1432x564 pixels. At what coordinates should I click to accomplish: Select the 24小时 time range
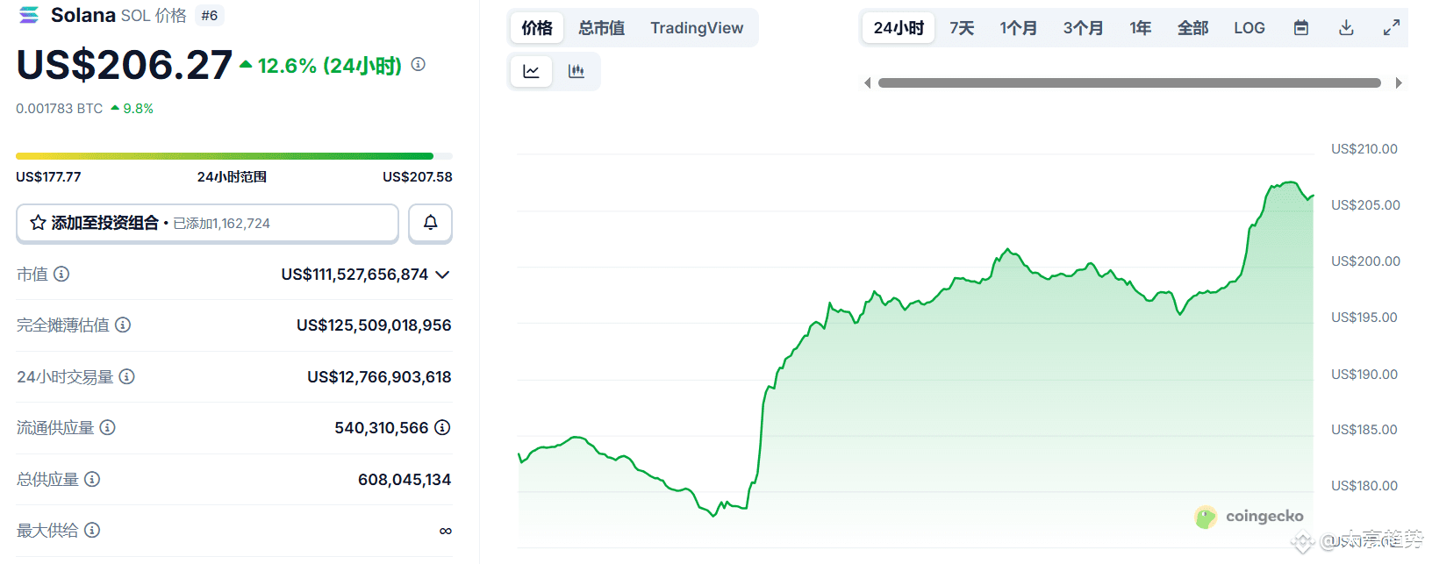click(x=899, y=28)
